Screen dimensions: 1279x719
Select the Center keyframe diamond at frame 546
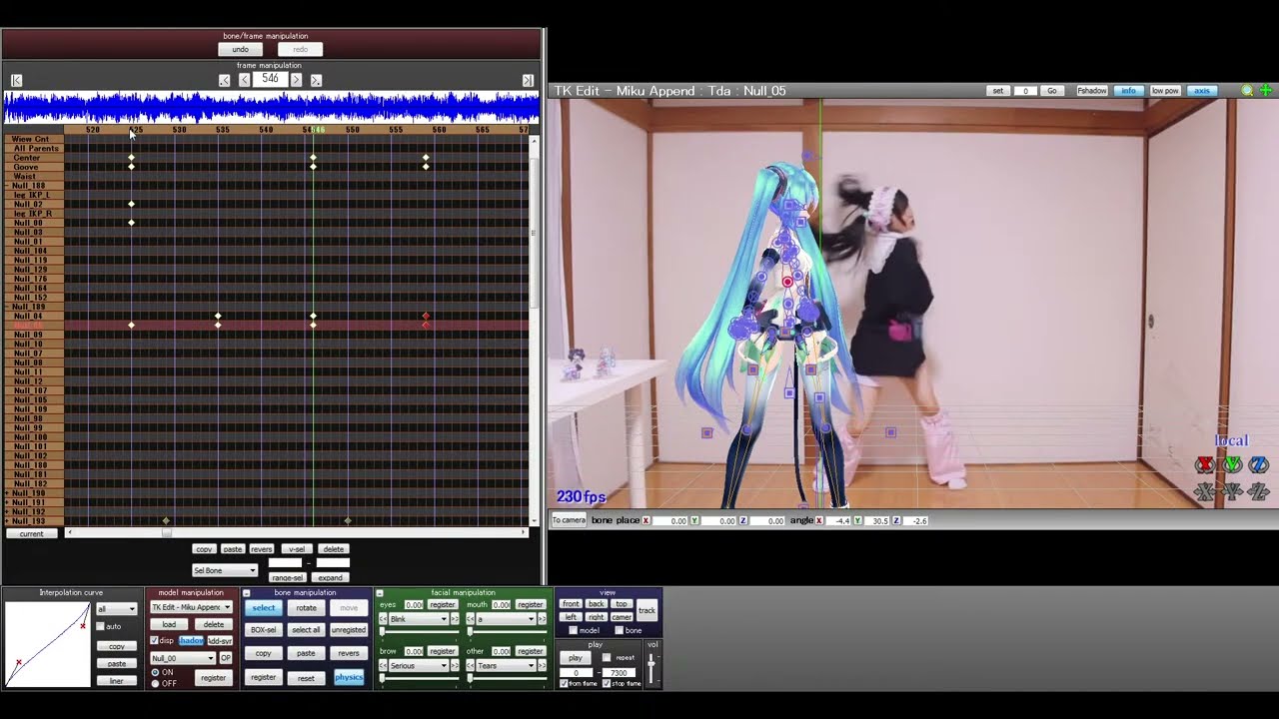click(313, 158)
